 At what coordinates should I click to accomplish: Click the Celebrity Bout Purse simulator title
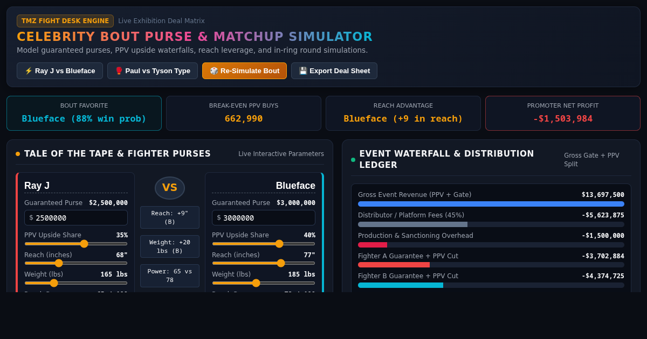195,37
